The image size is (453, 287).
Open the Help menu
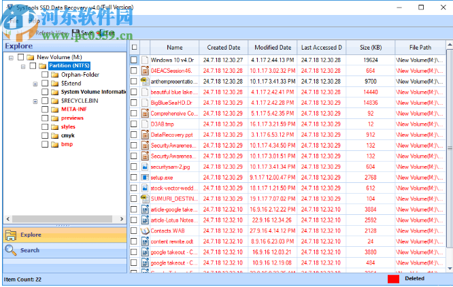coord(34,21)
